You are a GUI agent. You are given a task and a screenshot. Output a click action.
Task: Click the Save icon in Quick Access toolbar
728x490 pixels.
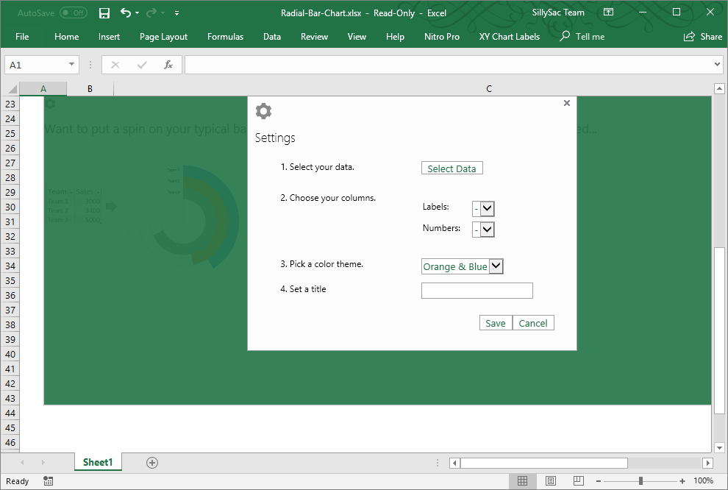[104, 13]
